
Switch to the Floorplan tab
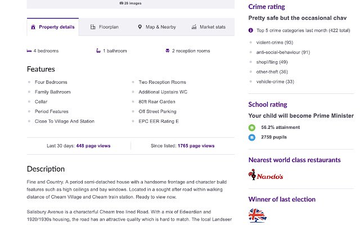(105, 27)
